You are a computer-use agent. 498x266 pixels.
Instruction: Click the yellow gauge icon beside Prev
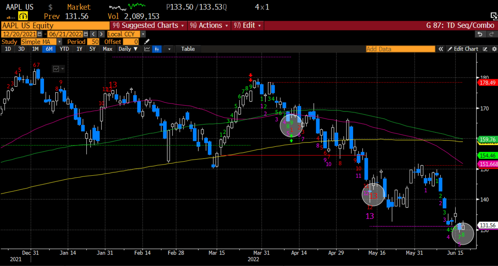click(22, 17)
